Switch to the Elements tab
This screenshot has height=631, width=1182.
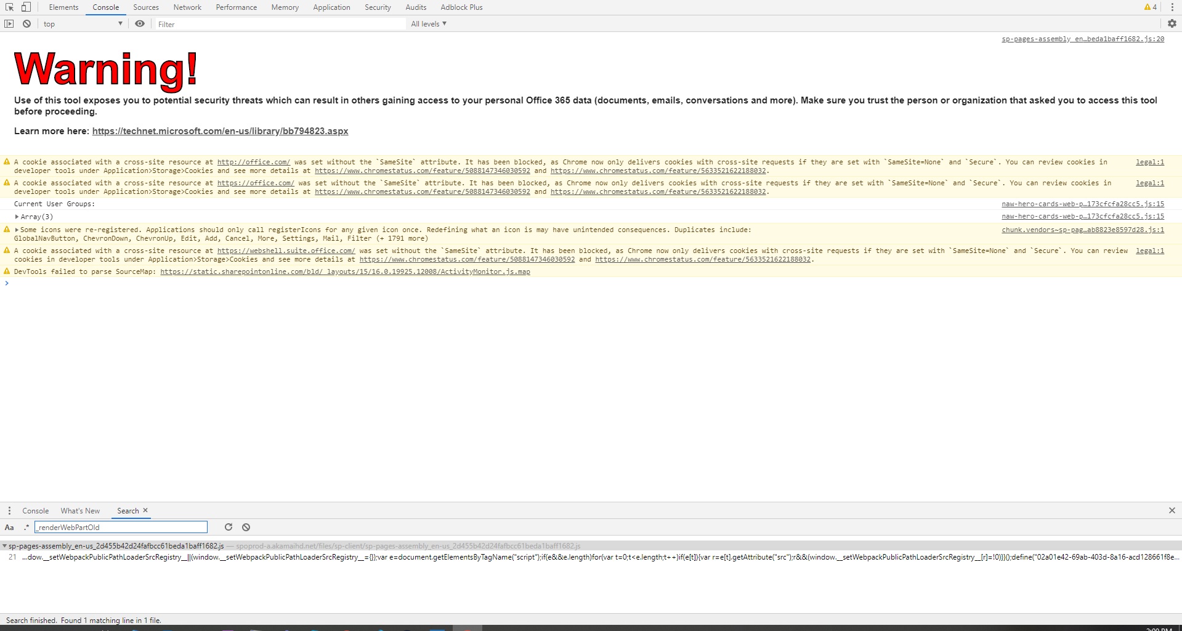tap(63, 7)
